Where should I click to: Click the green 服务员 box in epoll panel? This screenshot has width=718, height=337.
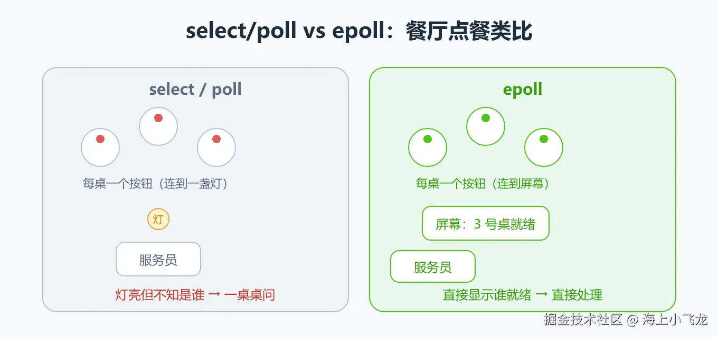pyautogui.click(x=433, y=266)
